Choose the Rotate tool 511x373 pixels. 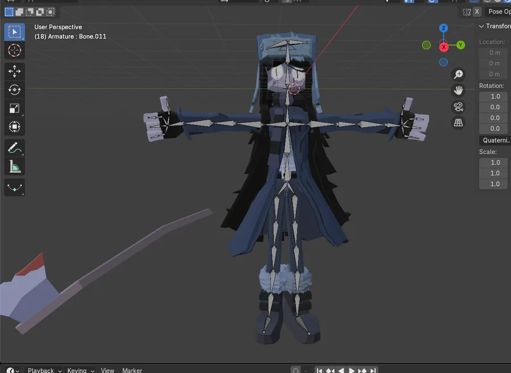[x=14, y=90]
